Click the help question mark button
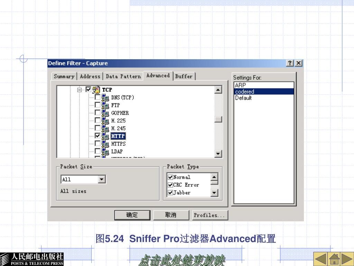This screenshot has height=266, width=354. (x=290, y=63)
